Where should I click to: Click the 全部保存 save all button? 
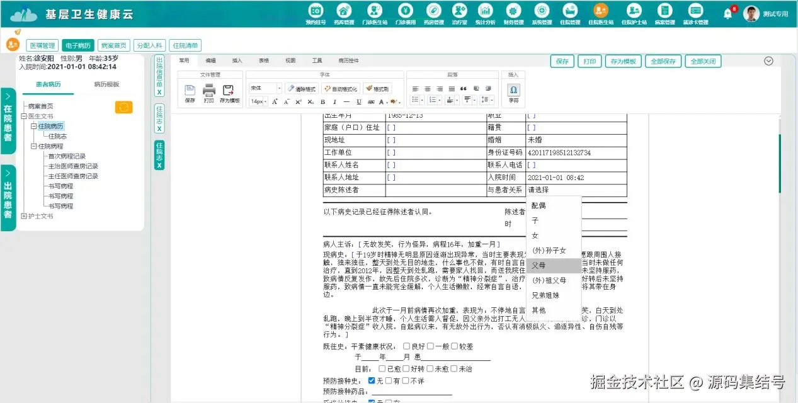point(663,61)
